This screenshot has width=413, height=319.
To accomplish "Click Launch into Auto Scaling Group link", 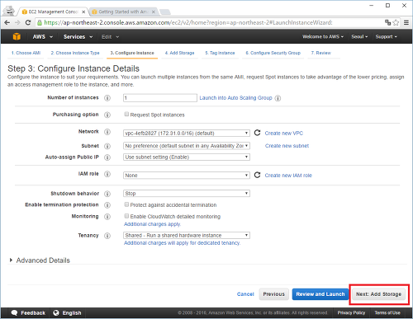I will pos(235,98).
